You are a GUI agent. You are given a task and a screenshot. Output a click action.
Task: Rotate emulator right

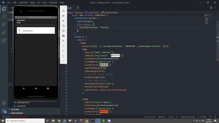pyautogui.click(x=63, y=31)
